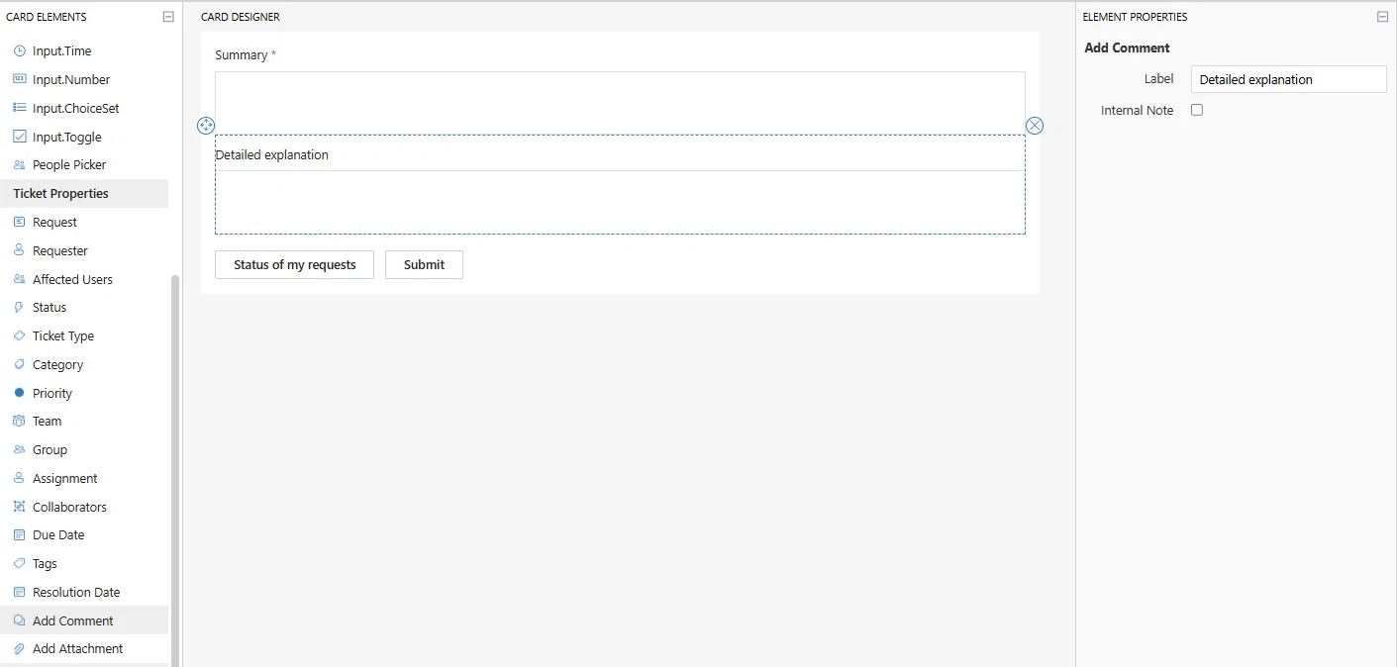Click the Affected Users icon
Viewport: 1397px width, 667px height.
click(x=19, y=279)
